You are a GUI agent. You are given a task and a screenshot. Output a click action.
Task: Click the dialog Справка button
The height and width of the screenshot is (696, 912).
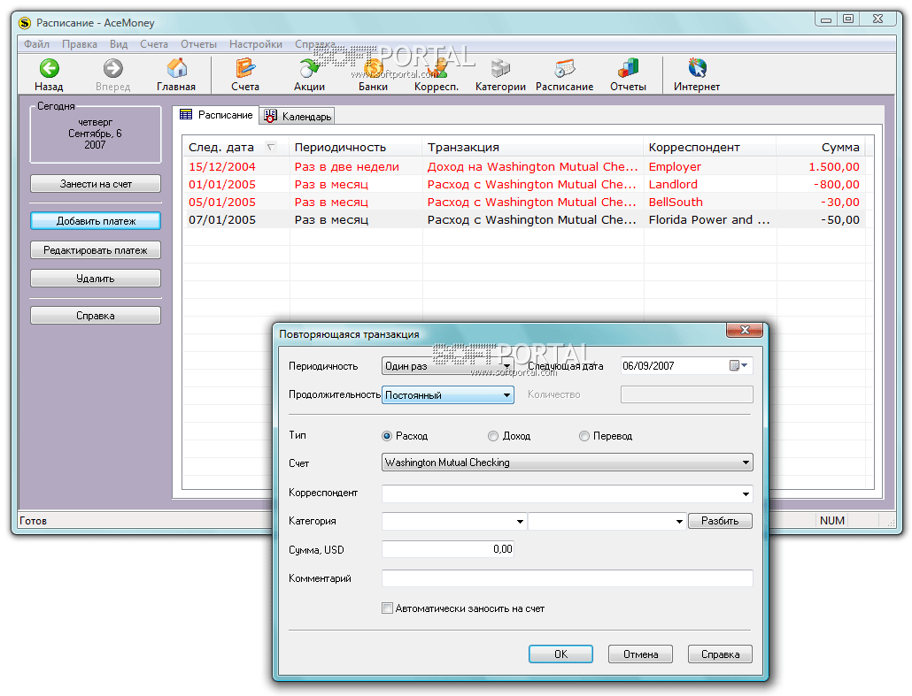click(x=720, y=654)
